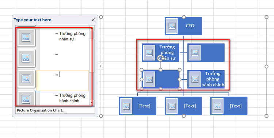Click the text pane vertical scrollbar thumb
Screen dimensions: 274x138
pos(92,55)
